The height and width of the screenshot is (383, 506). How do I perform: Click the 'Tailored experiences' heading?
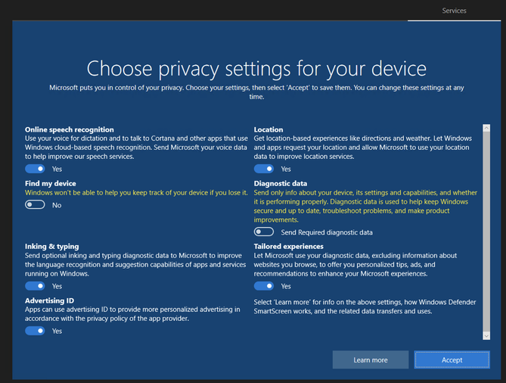[x=288, y=247]
